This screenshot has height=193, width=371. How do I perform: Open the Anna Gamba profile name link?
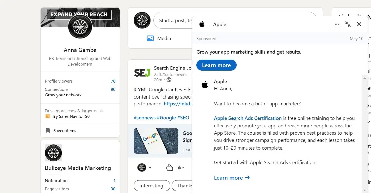(80, 50)
